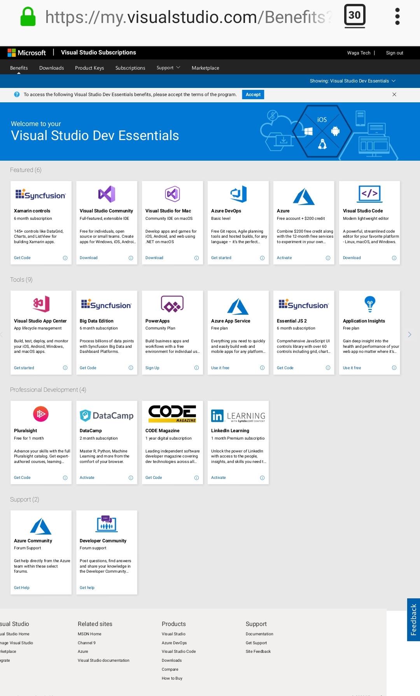Click the Azure Community logo icon
Screen dimensions: 420x696
41,526
